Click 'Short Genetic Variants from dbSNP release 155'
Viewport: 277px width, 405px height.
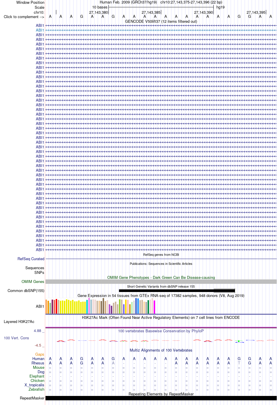161,286
